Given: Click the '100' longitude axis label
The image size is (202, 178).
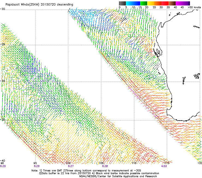Looking at the screenshot, I should 68,163.
